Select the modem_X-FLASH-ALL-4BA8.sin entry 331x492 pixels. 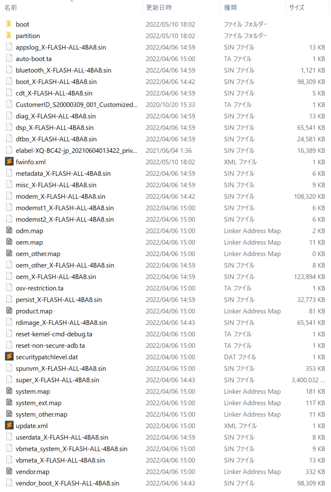(61, 197)
